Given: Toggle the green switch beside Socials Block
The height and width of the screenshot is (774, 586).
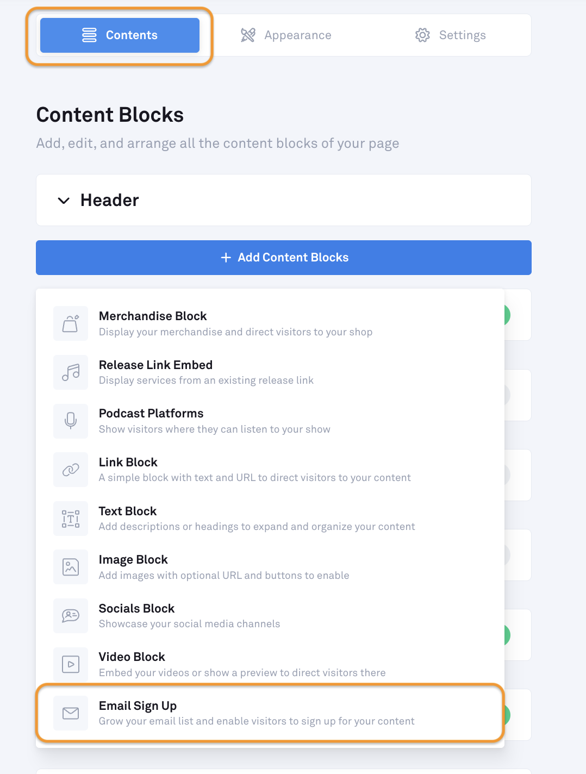Looking at the screenshot, I should pyautogui.click(x=508, y=635).
